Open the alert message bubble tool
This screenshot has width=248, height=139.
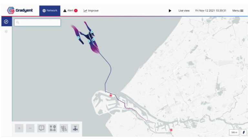pos(41,128)
